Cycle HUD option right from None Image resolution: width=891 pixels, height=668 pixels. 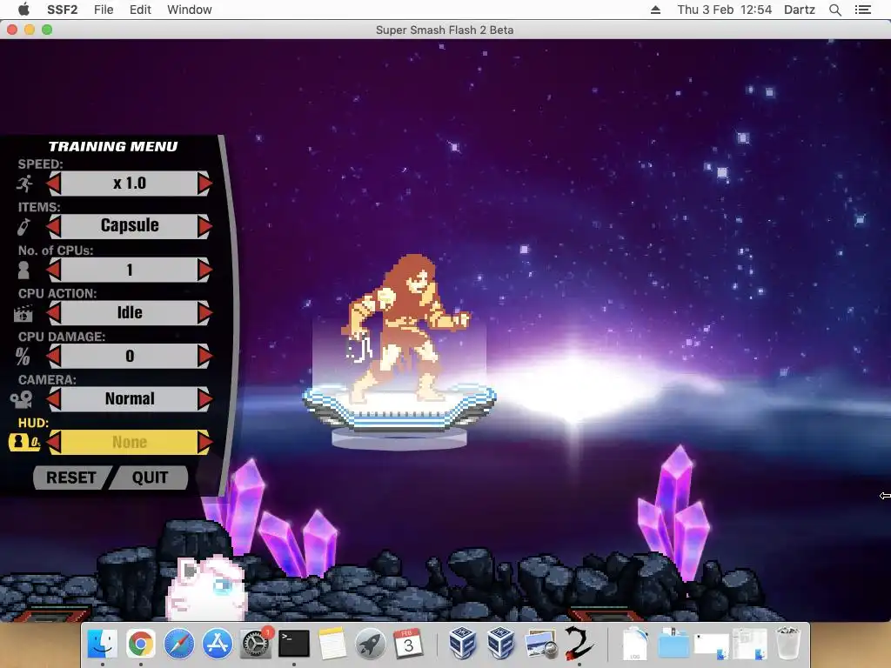205,442
